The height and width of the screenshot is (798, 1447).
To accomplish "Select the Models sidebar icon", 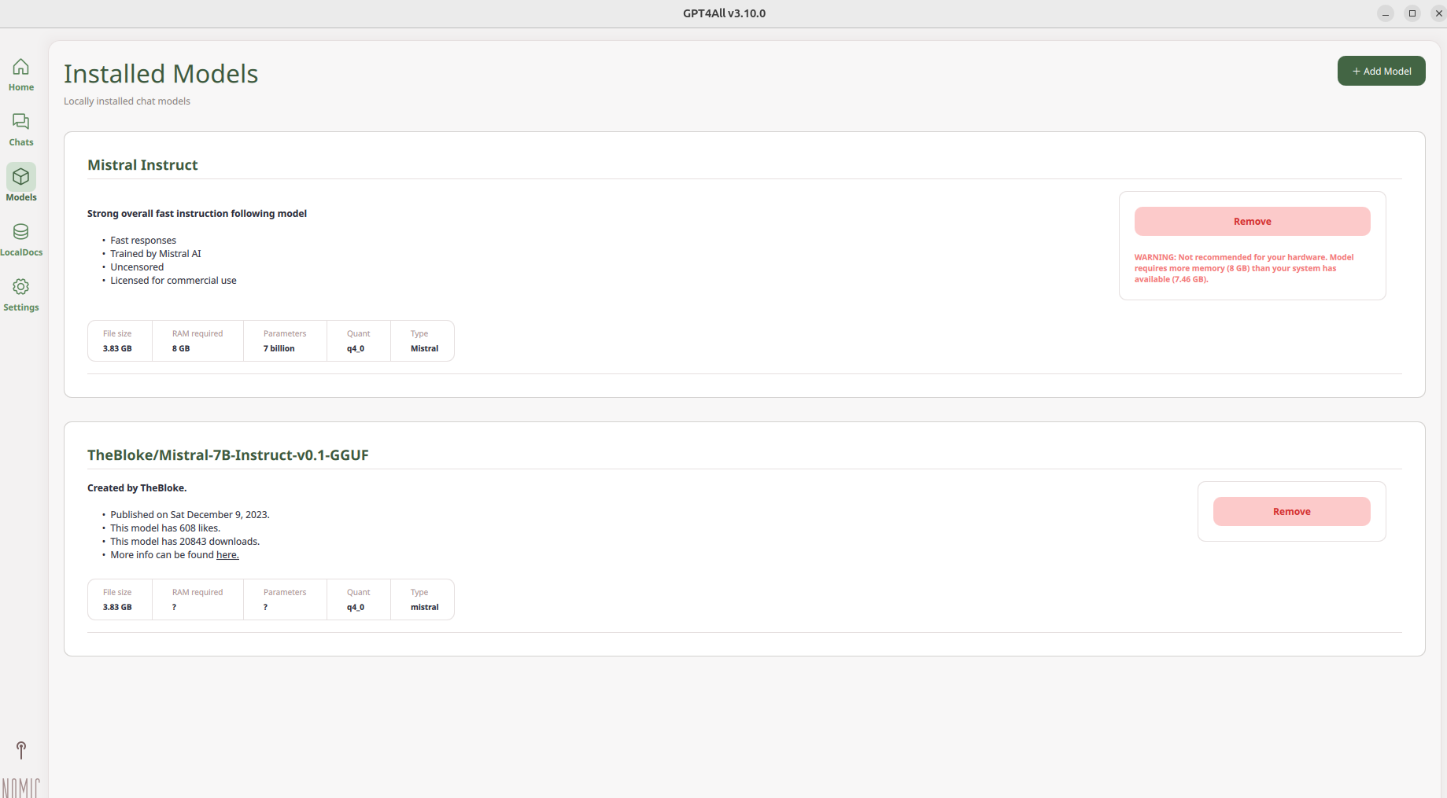I will point(21,183).
